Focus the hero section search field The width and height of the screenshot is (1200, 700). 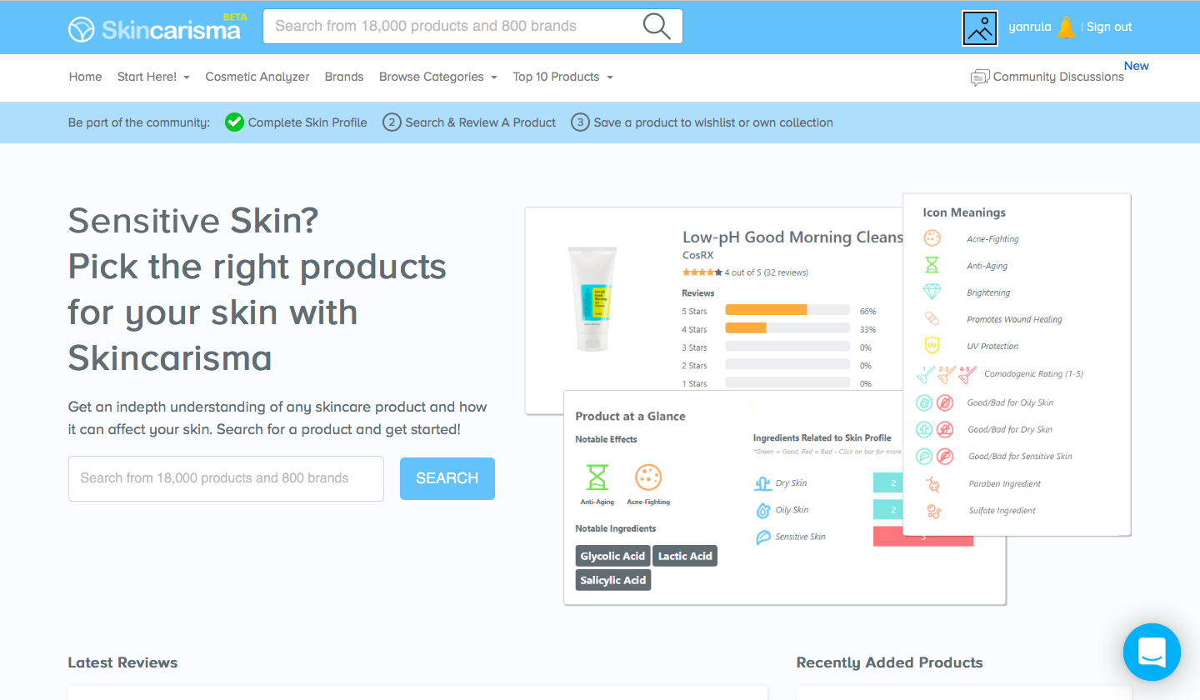coord(226,478)
